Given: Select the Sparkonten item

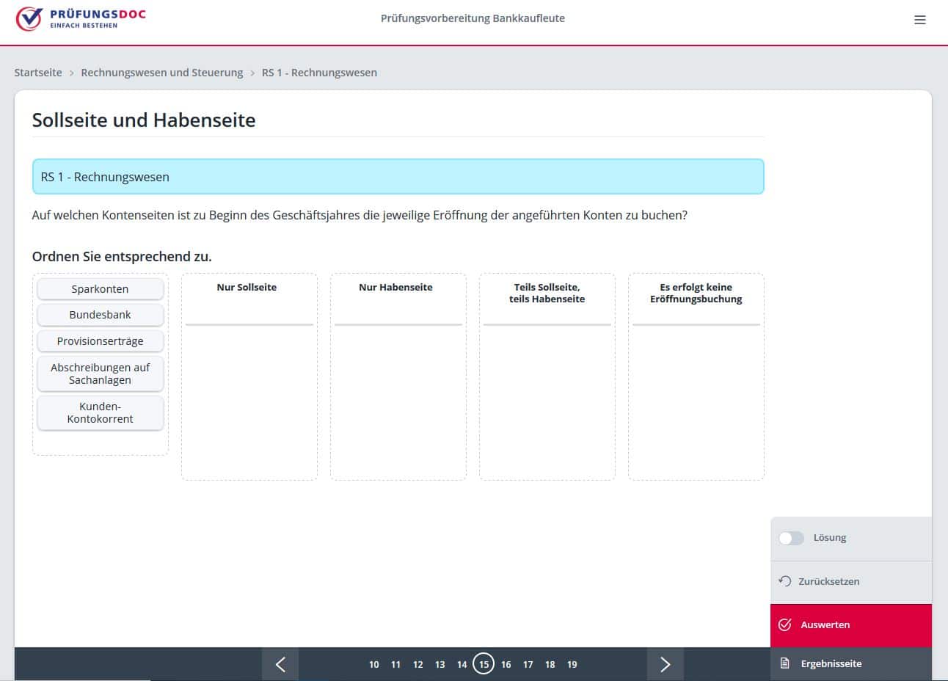Looking at the screenshot, I should point(100,289).
